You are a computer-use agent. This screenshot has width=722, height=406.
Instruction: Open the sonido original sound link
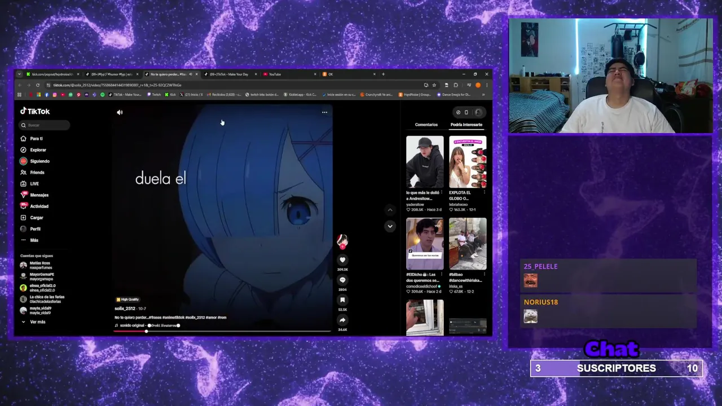click(x=147, y=325)
